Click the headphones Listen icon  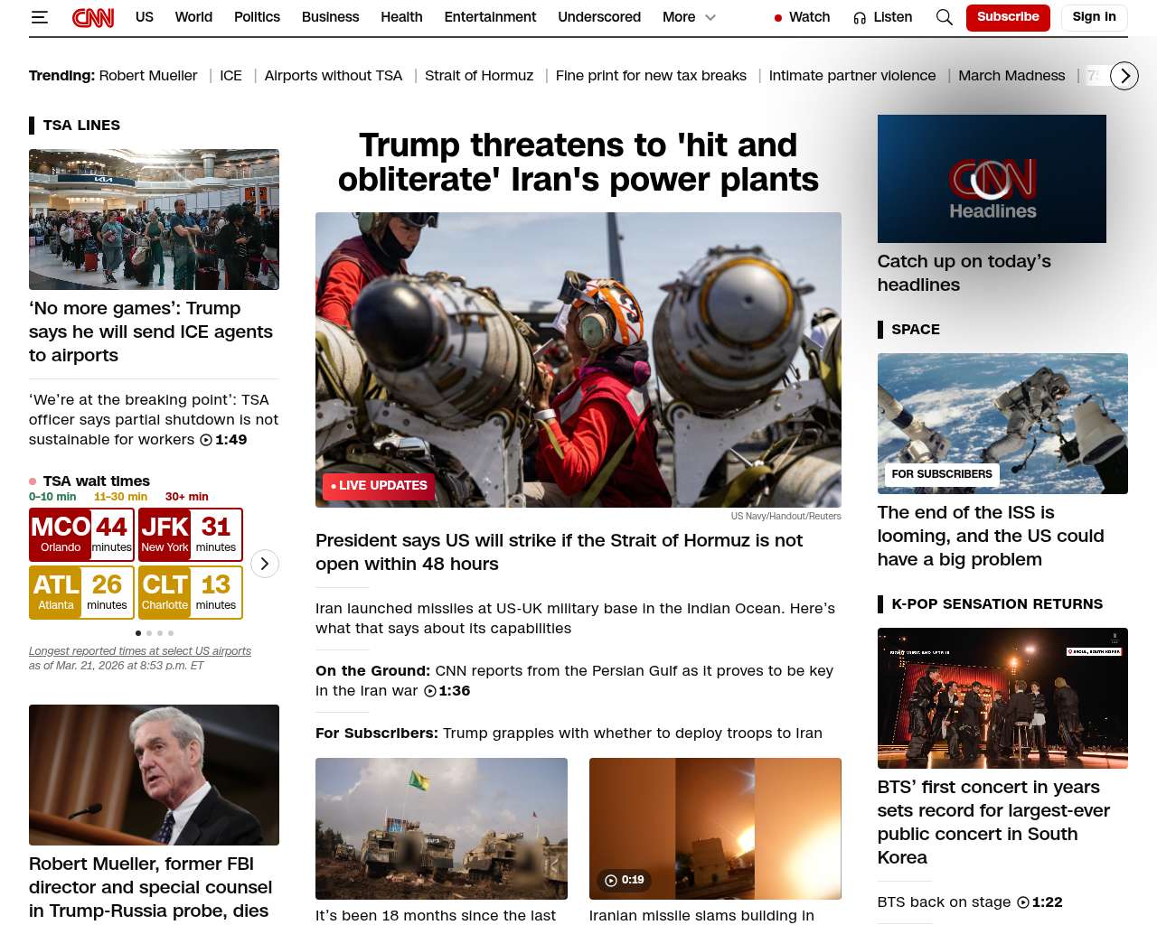click(x=860, y=17)
